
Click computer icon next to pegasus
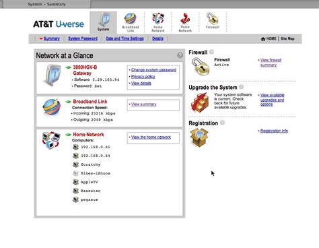(76, 199)
